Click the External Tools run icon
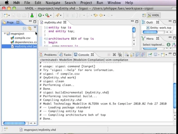The height and width of the screenshot is (134, 178). pos(47,15)
